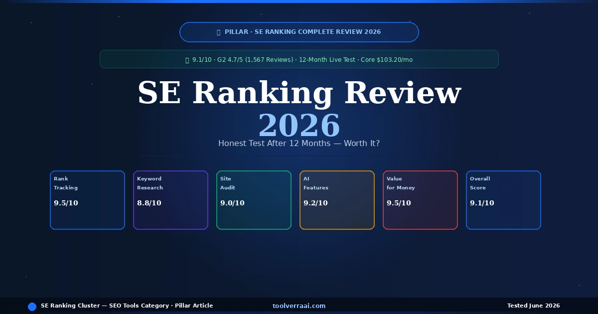Screen dimensions: 598x314
Task: Open the Site Audit score card
Action: click(x=254, y=200)
